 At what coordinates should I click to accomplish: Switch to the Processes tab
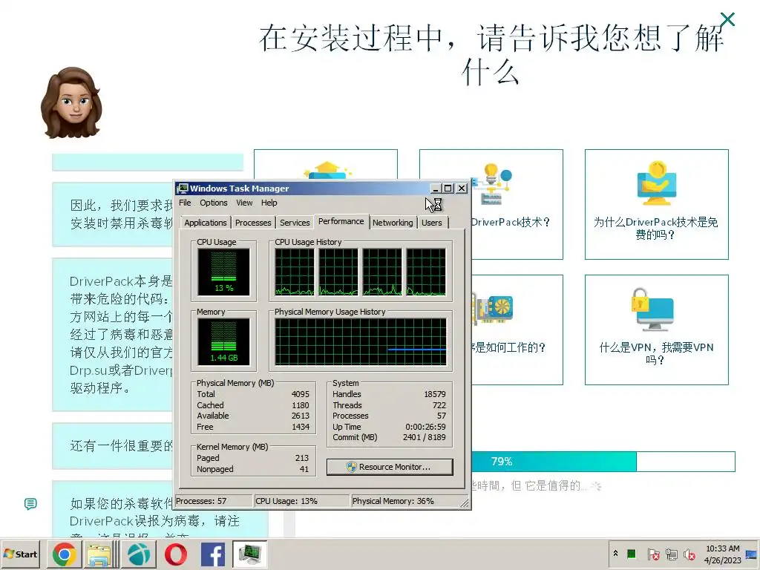[253, 223]
